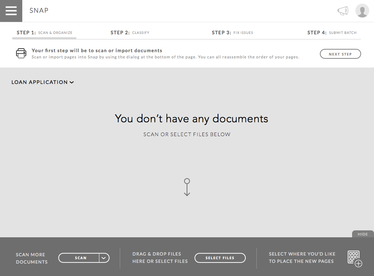374x276 pixels.
Task: Click the Next Step button
Action: click(x=340, y=54)
